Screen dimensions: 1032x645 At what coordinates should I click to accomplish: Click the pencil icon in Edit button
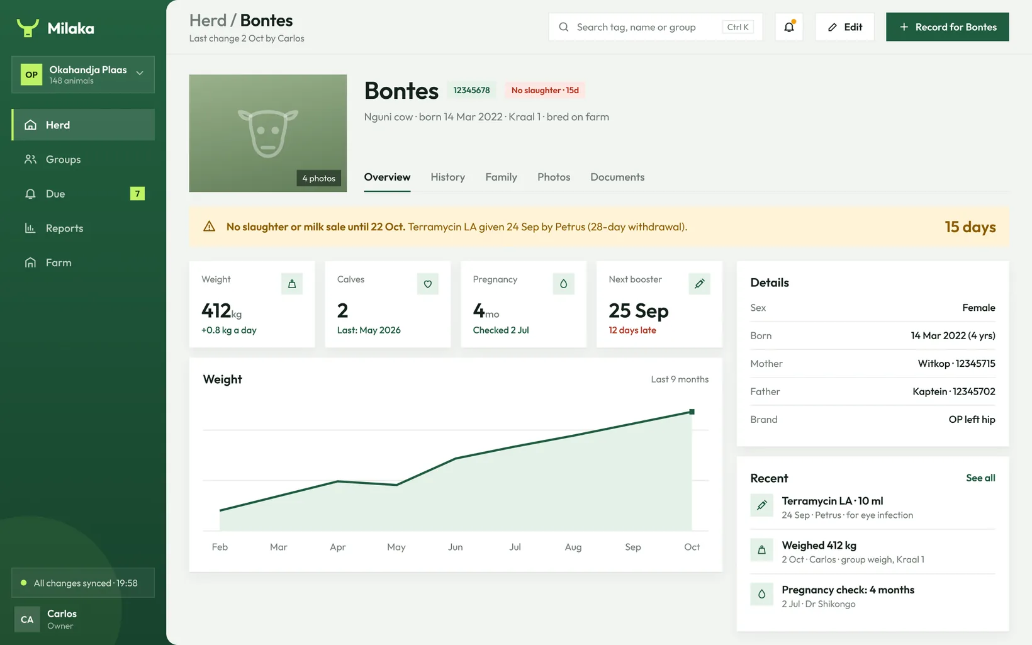[x=833, y=27]
